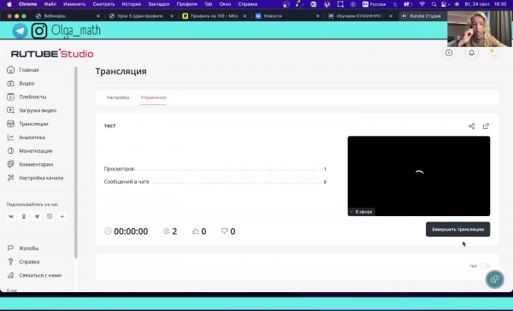
Task: Click the sidebar scrollbar
Action: click(76, 162)
